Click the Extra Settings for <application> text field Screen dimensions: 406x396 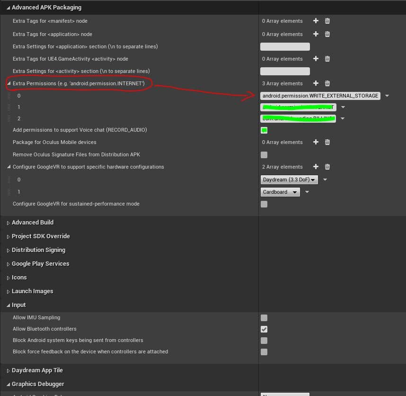[x=284, y=46]
